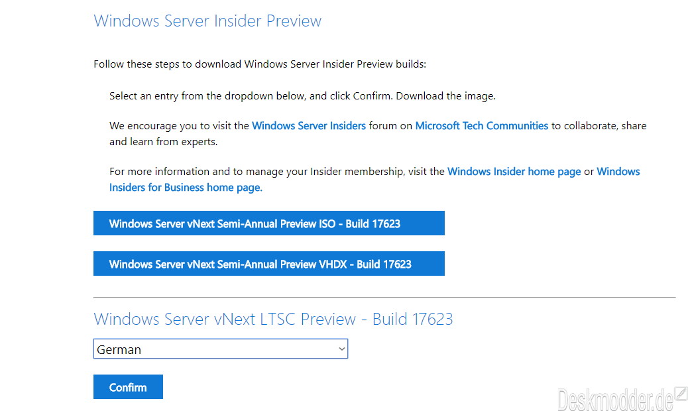The image size is (688, 411).
Task: Expand language list via the chevron arrow
Action: click(x=342, y=349)
